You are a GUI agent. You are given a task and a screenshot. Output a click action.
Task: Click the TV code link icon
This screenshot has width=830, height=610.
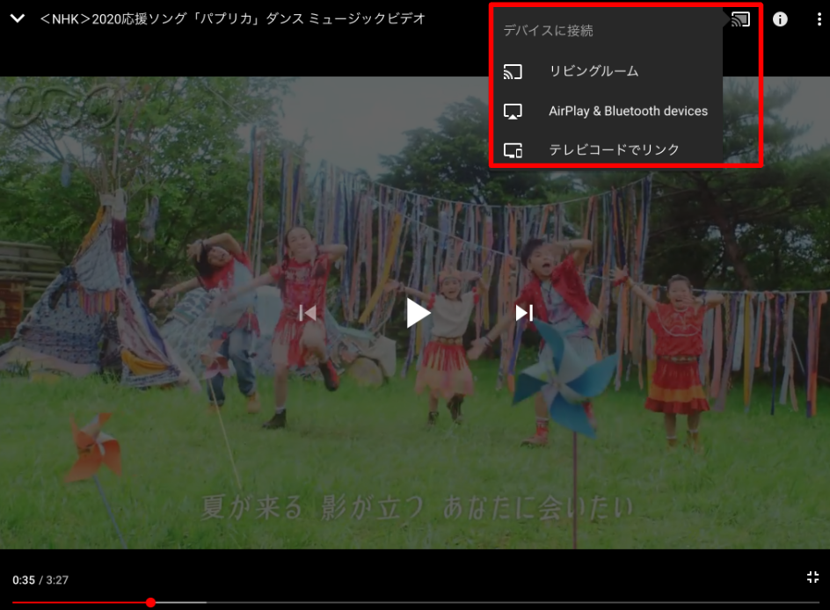click(513, 150)
